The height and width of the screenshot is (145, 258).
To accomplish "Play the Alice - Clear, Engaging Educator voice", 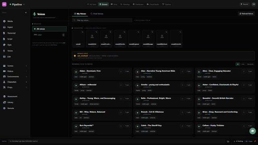I will tap(199, 72).
